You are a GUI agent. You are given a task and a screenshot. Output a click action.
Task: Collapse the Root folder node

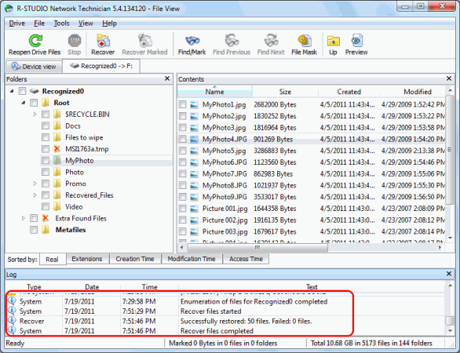pos(24,103)
